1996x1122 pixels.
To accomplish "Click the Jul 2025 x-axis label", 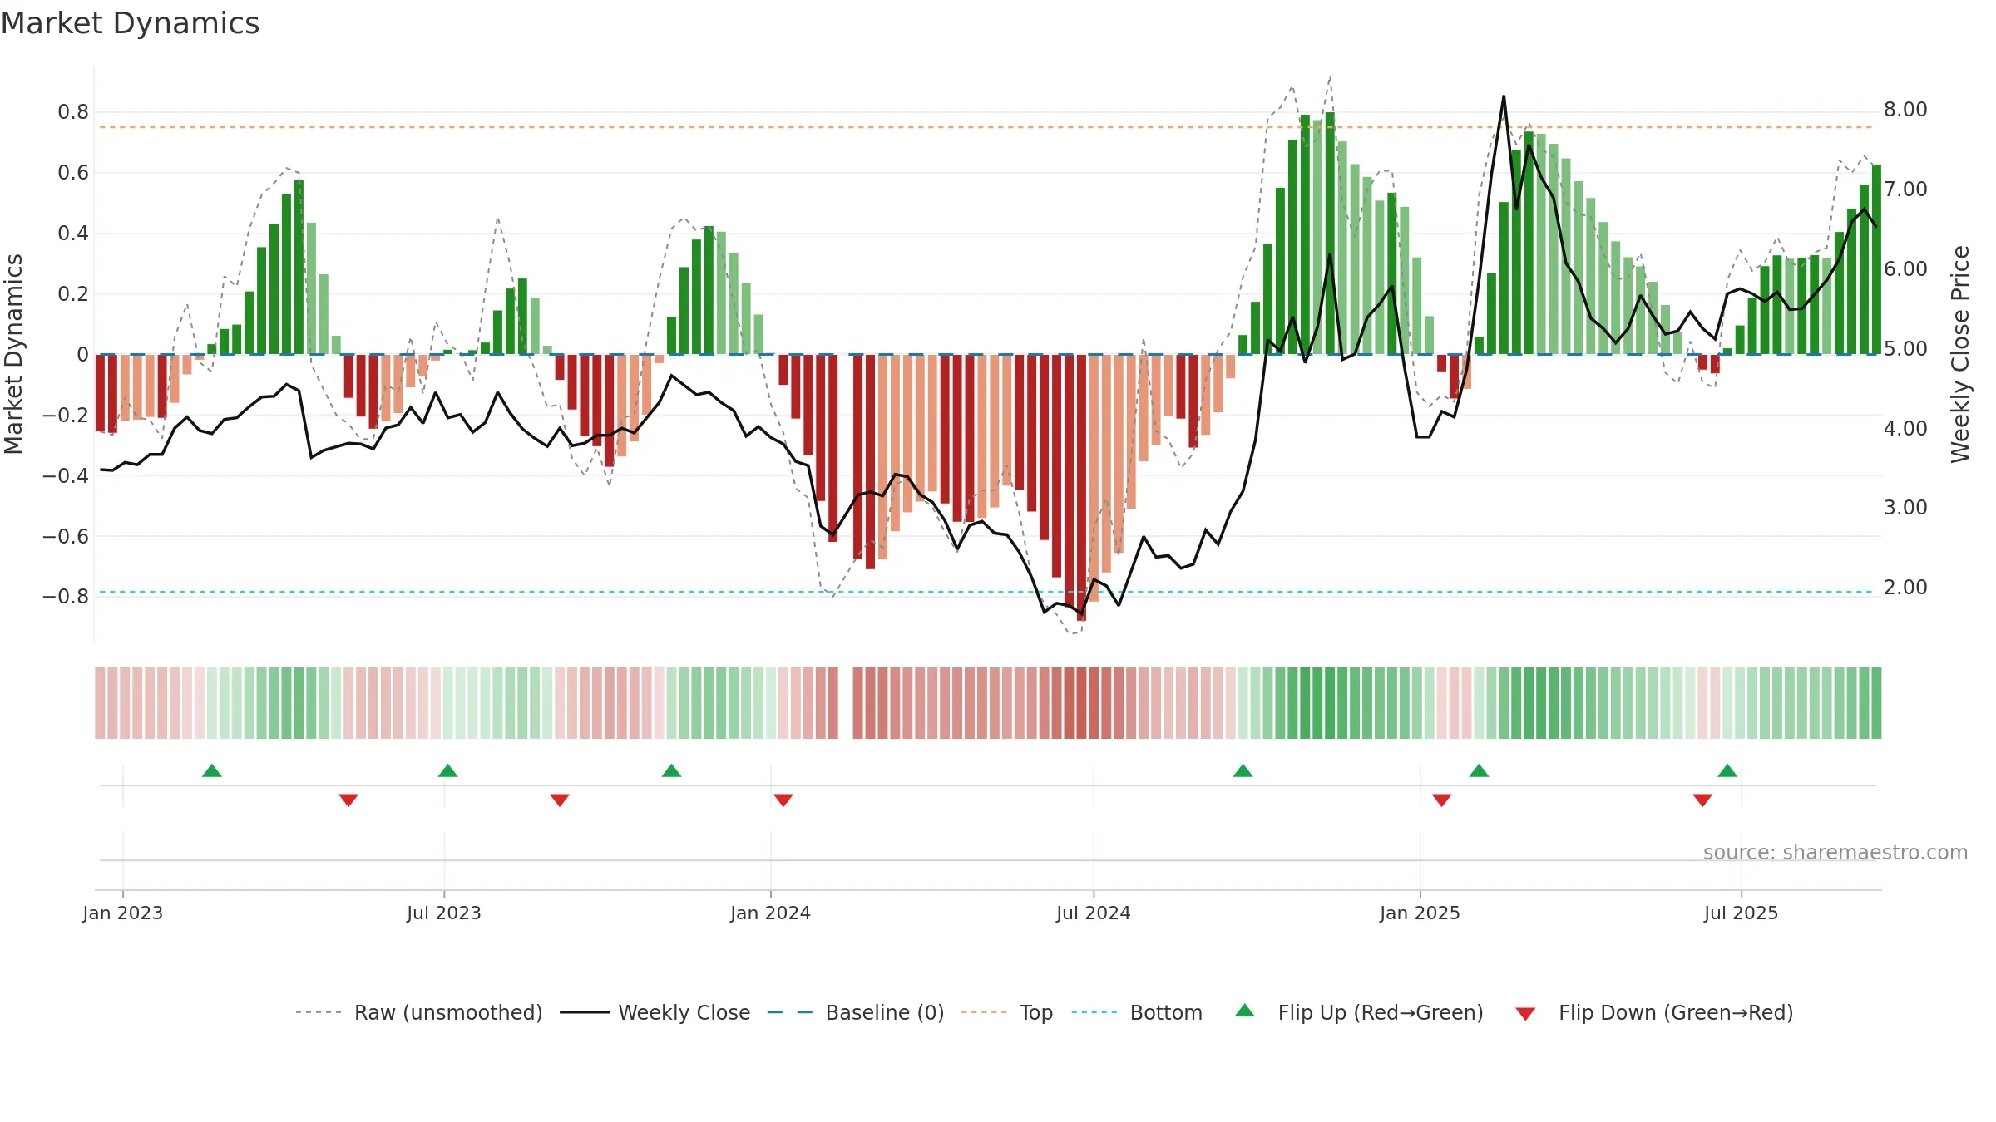I will 1742,913.
